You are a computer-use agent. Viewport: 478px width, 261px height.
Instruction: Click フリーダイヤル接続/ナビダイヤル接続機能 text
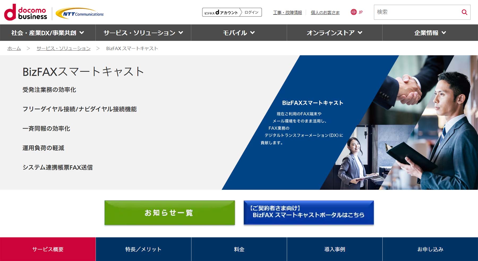(x=79, y=109)
